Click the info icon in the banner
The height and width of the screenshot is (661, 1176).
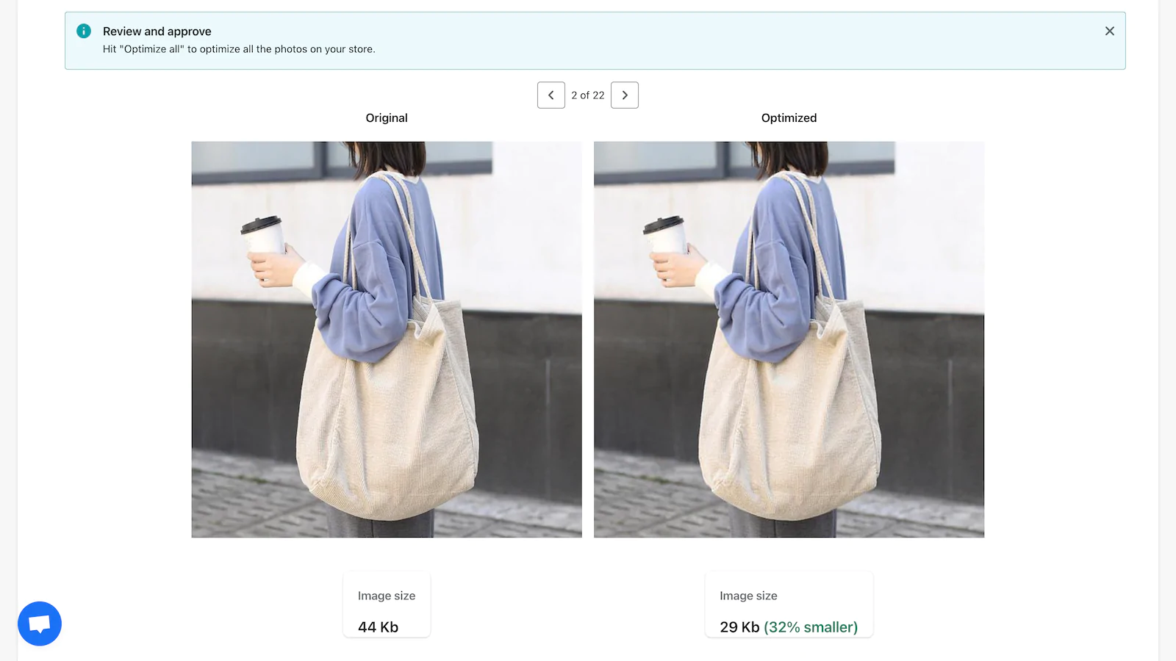[84, 31]
